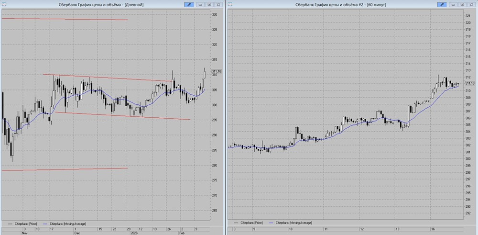Click the 321 price axis value in the 60-minute chart

click(x=468, y=16)
